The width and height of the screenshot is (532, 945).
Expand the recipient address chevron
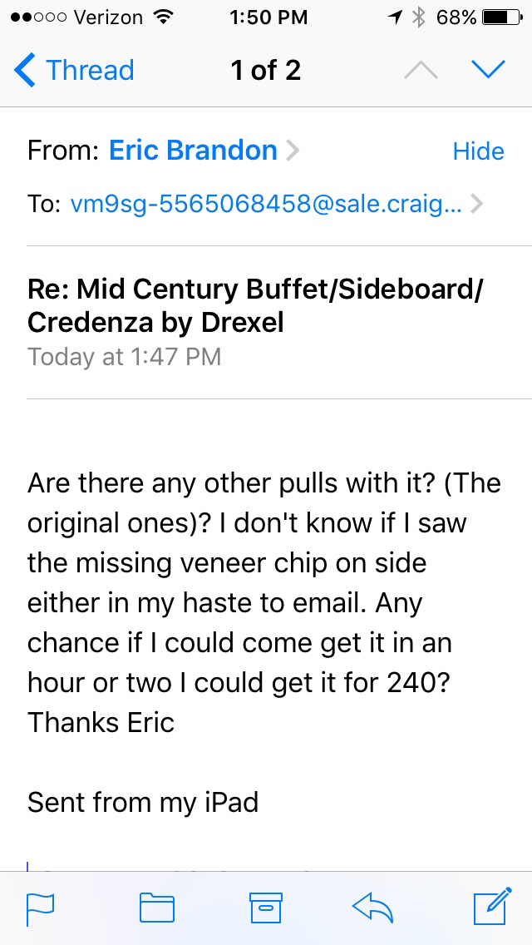pyautogui.click(x=477, y=204)
